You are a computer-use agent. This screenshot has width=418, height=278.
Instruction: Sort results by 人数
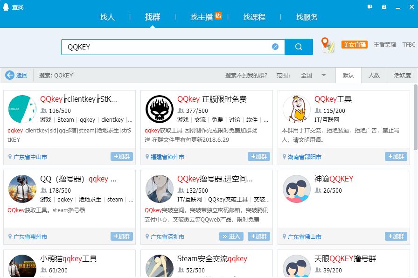tap(374, 75)
